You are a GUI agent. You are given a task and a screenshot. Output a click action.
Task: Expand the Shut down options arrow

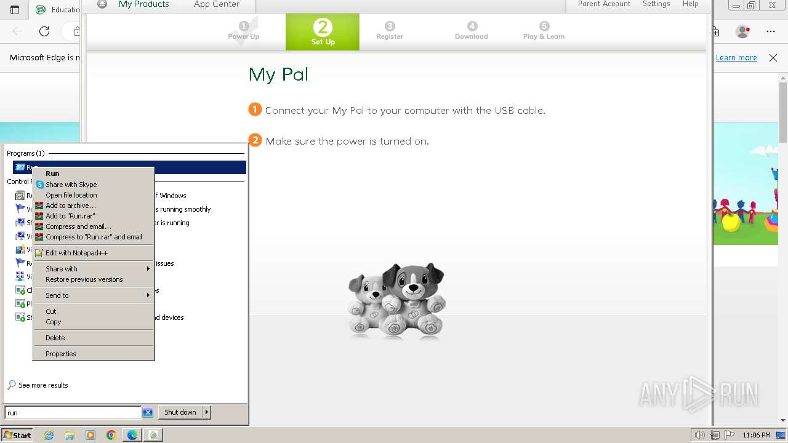click(207, 412)
